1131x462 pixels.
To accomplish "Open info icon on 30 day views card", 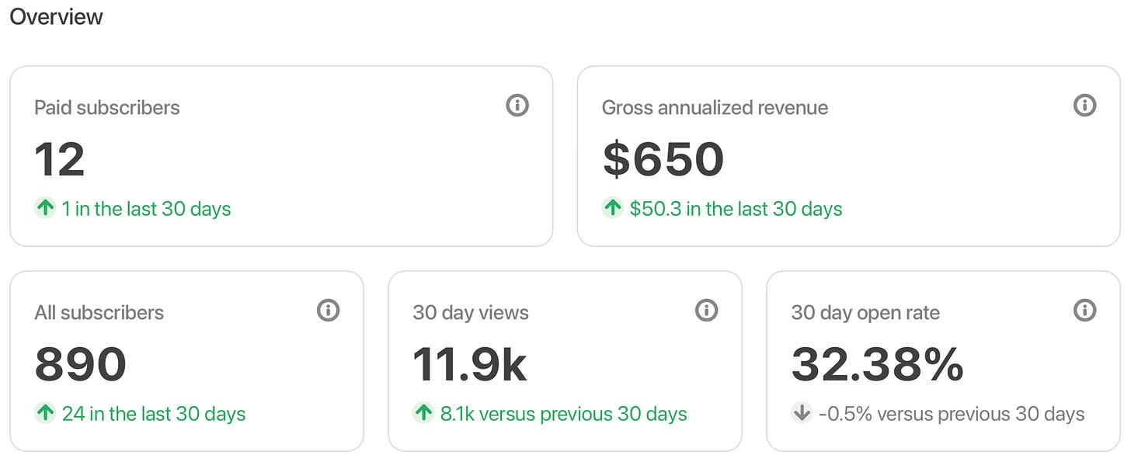I will click(x=706, y=311).
